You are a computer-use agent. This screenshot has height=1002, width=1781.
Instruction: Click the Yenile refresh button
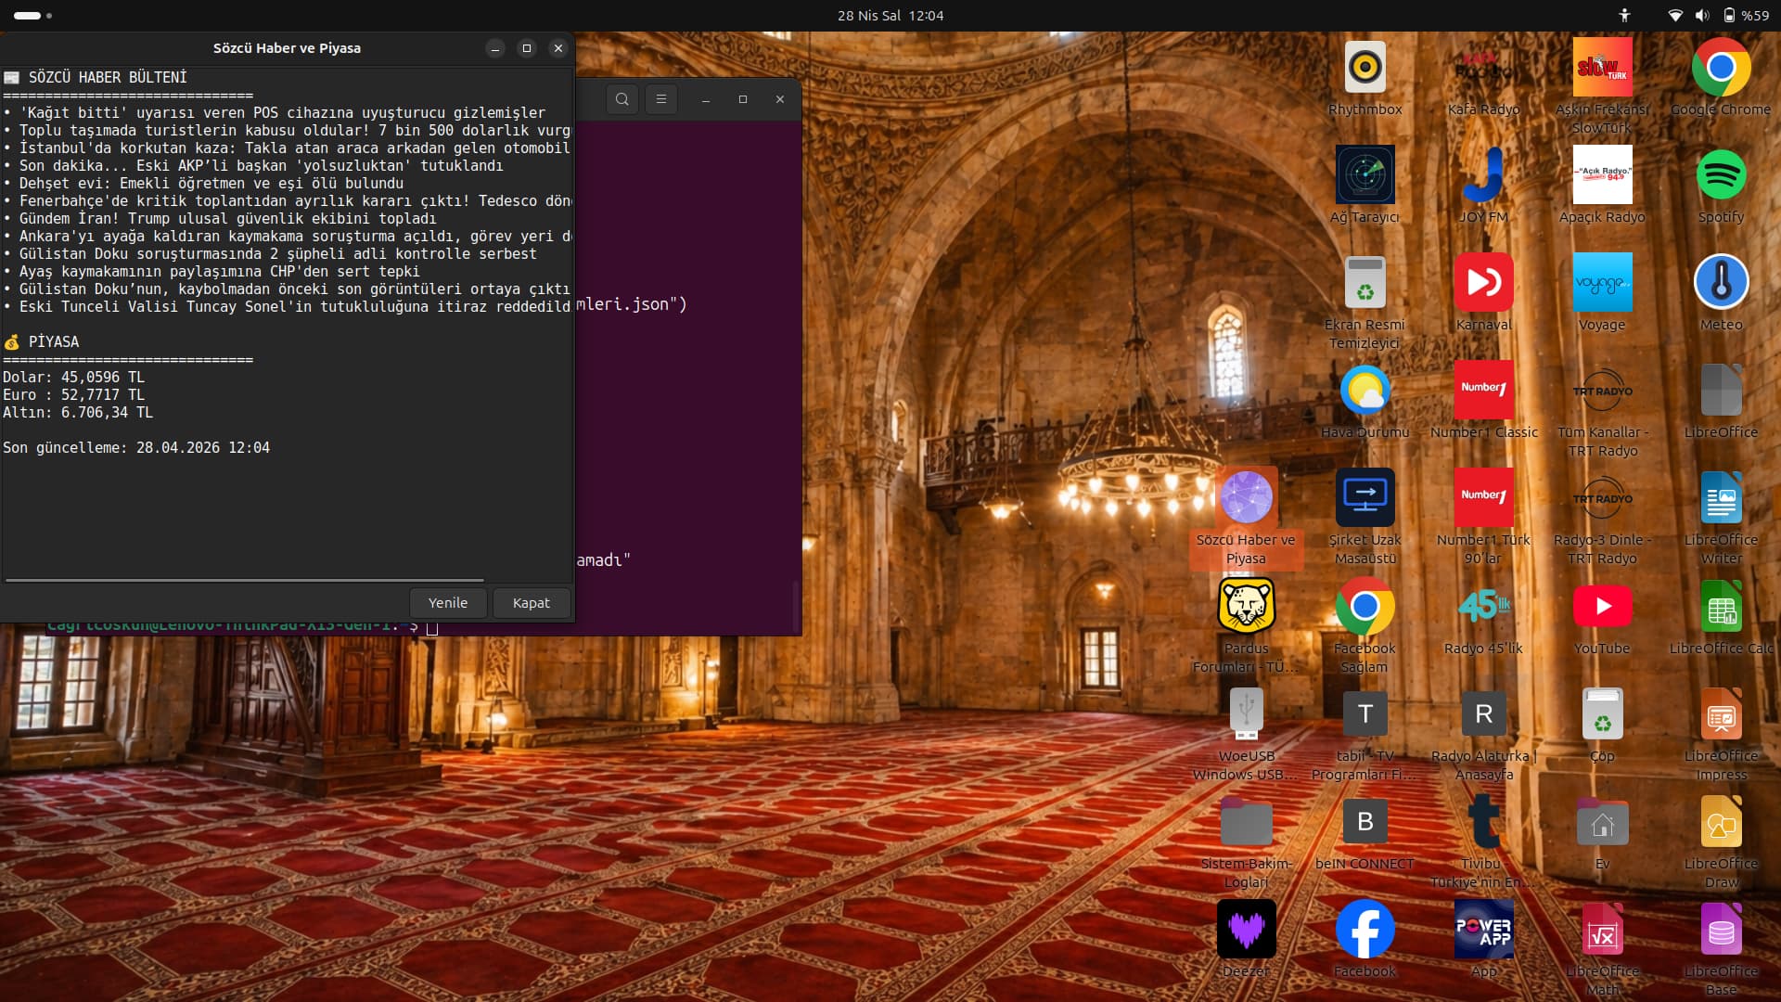[448, 603]
